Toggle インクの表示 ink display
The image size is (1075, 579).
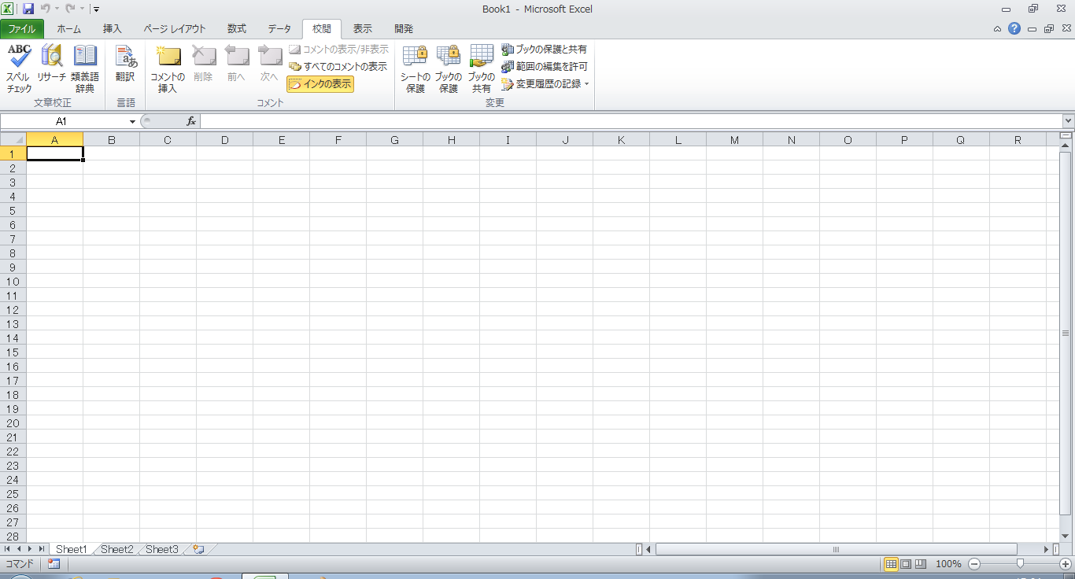pos(320,84)
